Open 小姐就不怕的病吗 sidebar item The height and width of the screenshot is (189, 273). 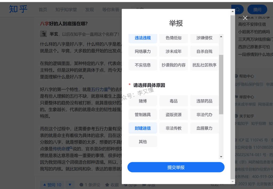tap(254, 32)
